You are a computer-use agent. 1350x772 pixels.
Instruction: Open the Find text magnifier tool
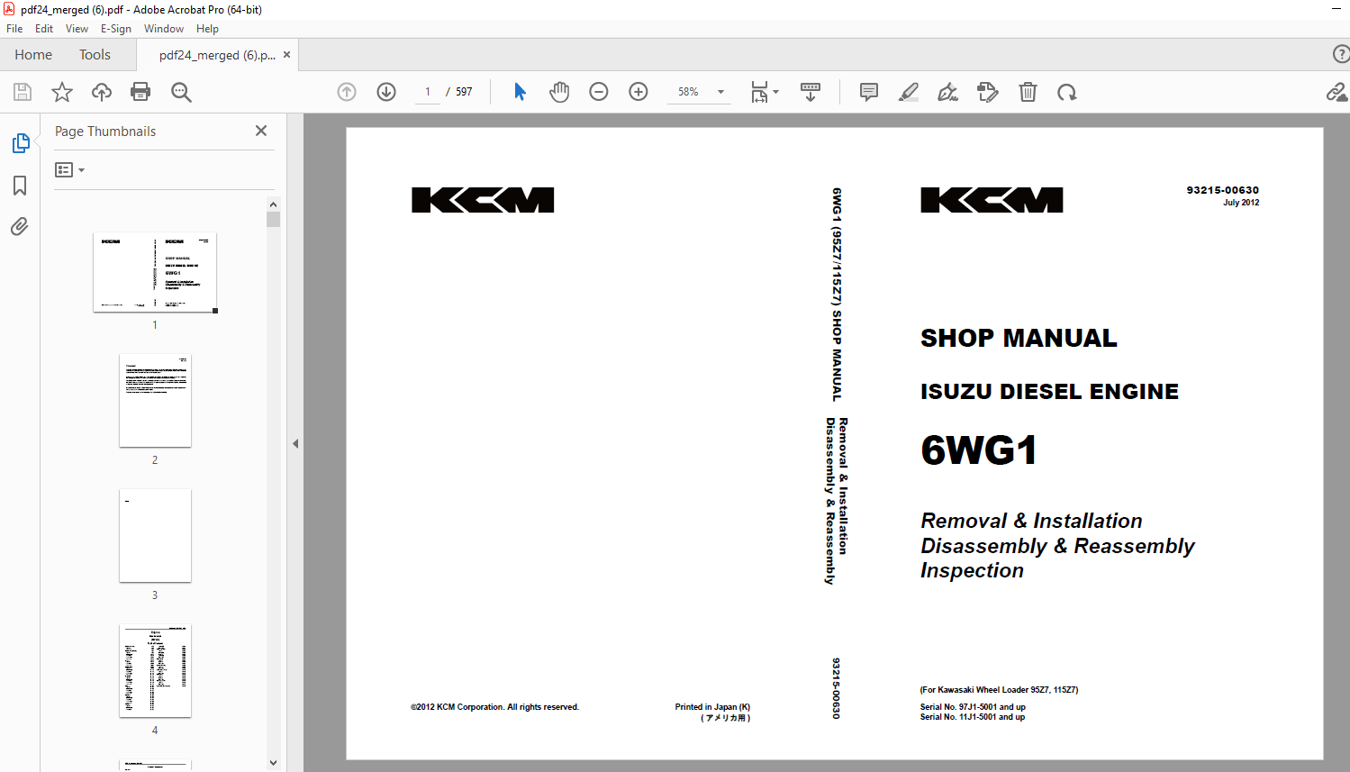(x=181, y=92)
